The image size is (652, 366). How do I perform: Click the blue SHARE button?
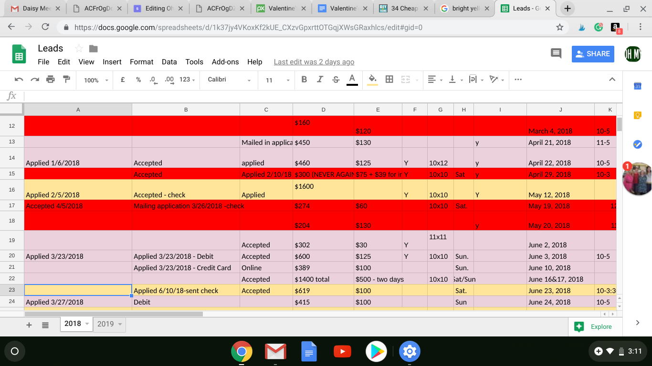(x=593, y=54)
